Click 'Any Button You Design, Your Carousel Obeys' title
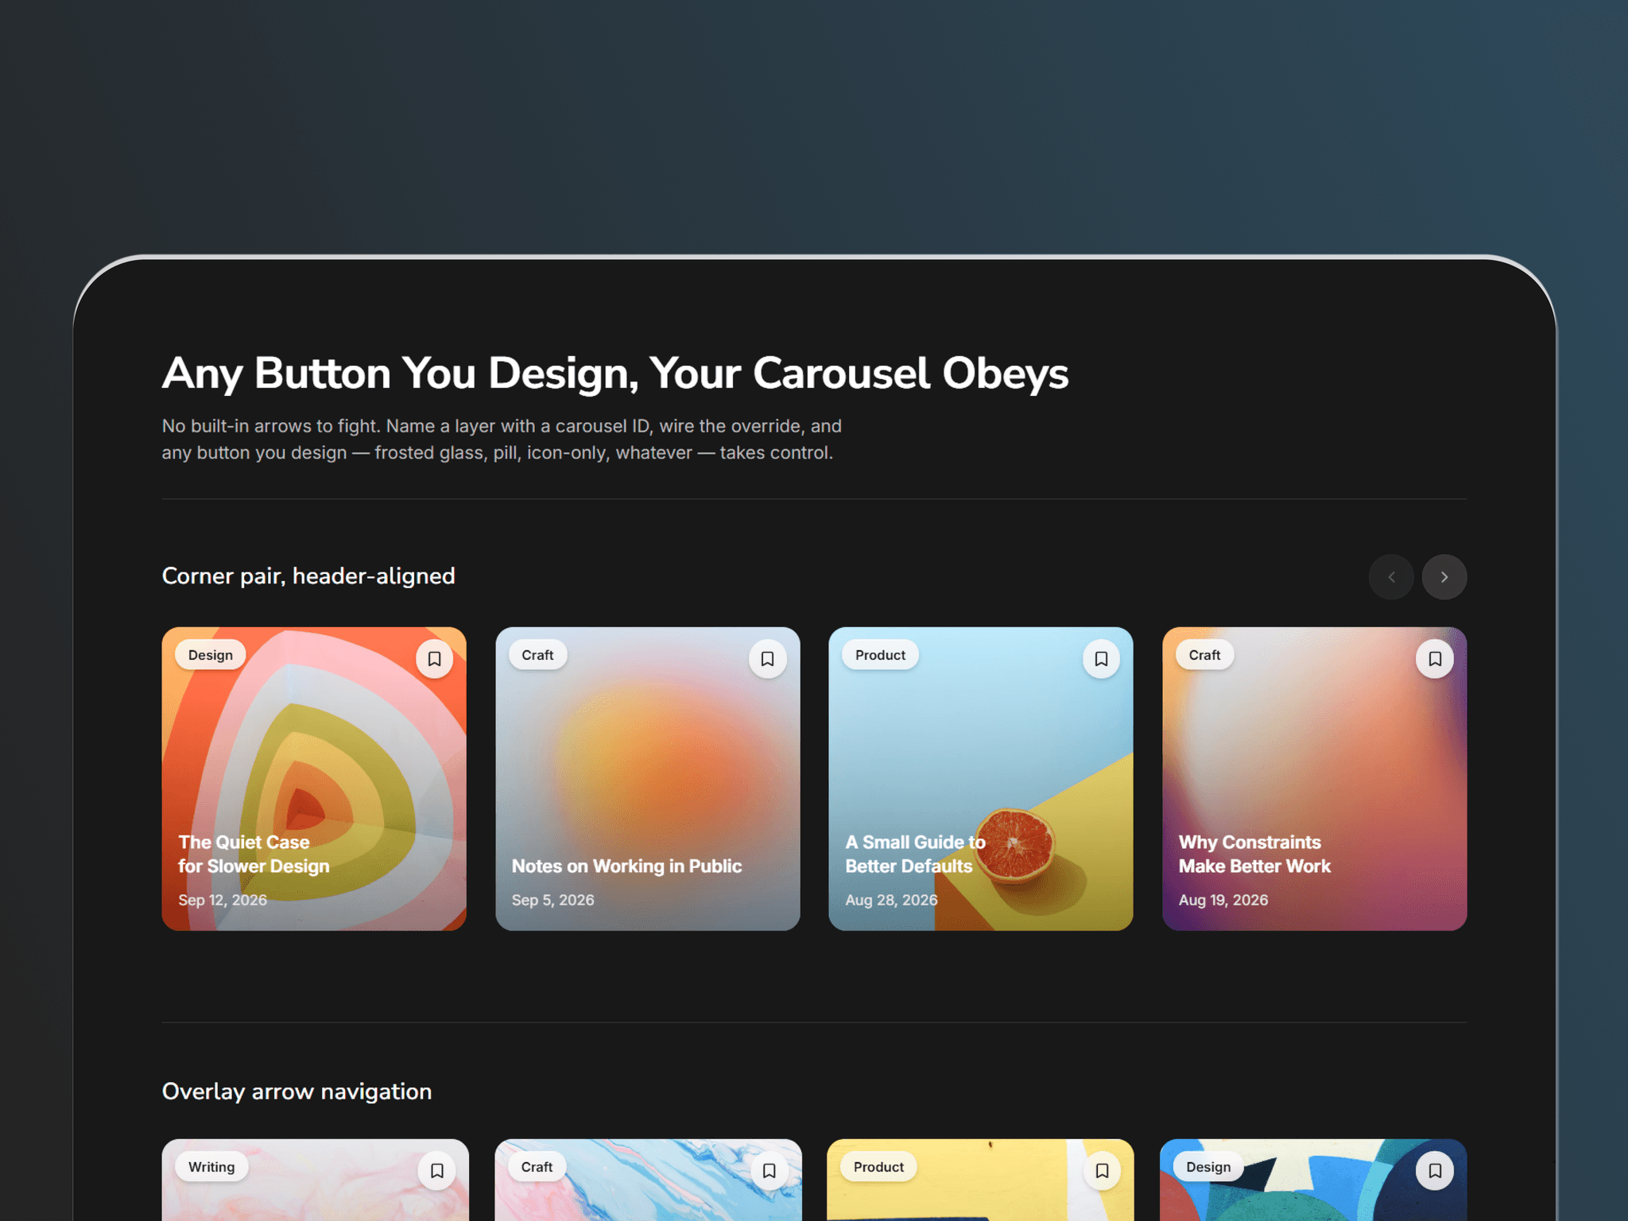 click(615, 374)
